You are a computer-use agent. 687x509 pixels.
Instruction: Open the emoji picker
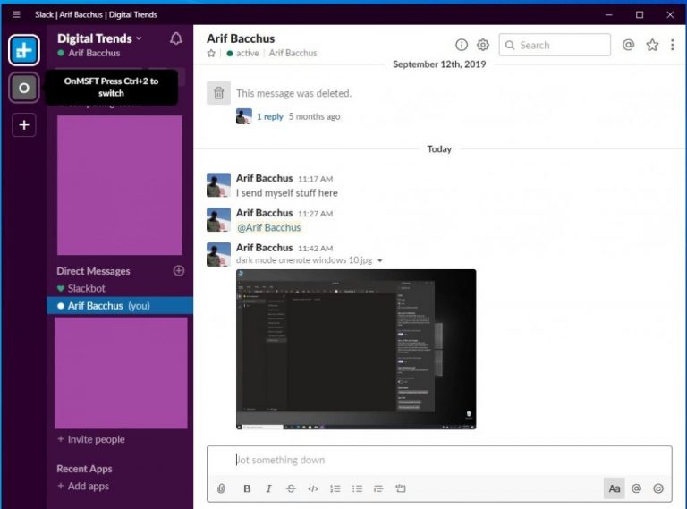658,488
